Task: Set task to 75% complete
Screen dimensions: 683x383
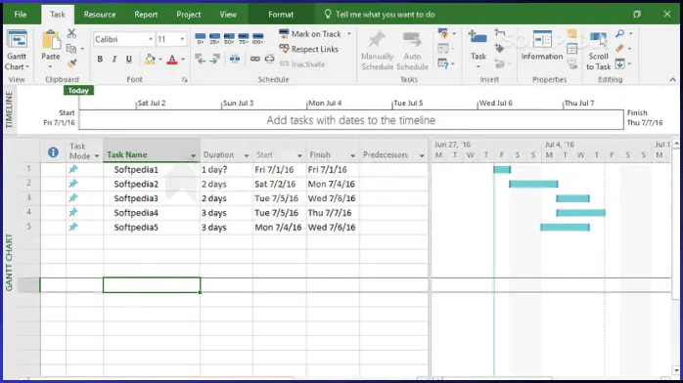Action: pyautogui.click(x=244, y=38)
